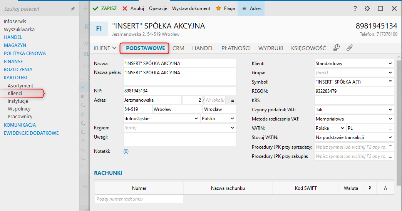Open the Notatki (0) link

126,151
